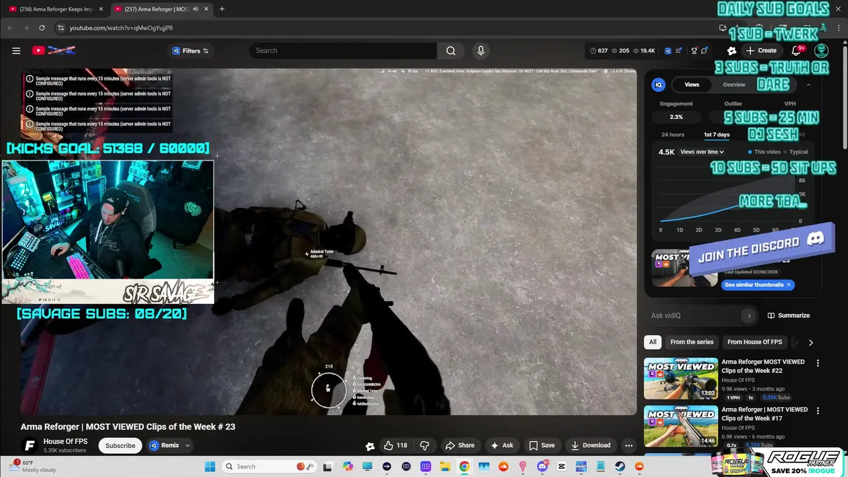Dislike the video with thumbs down
This screenshot has width=848, height=477.
(425, 445)
